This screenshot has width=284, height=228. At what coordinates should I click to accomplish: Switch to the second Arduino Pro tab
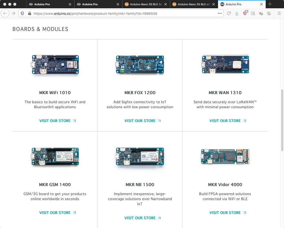point(98,4)
